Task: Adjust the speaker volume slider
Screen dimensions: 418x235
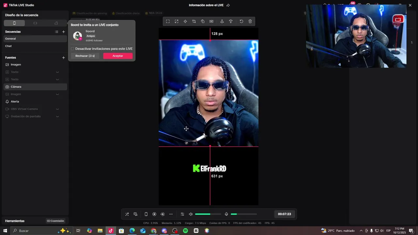Action: [x=208, y=214]
